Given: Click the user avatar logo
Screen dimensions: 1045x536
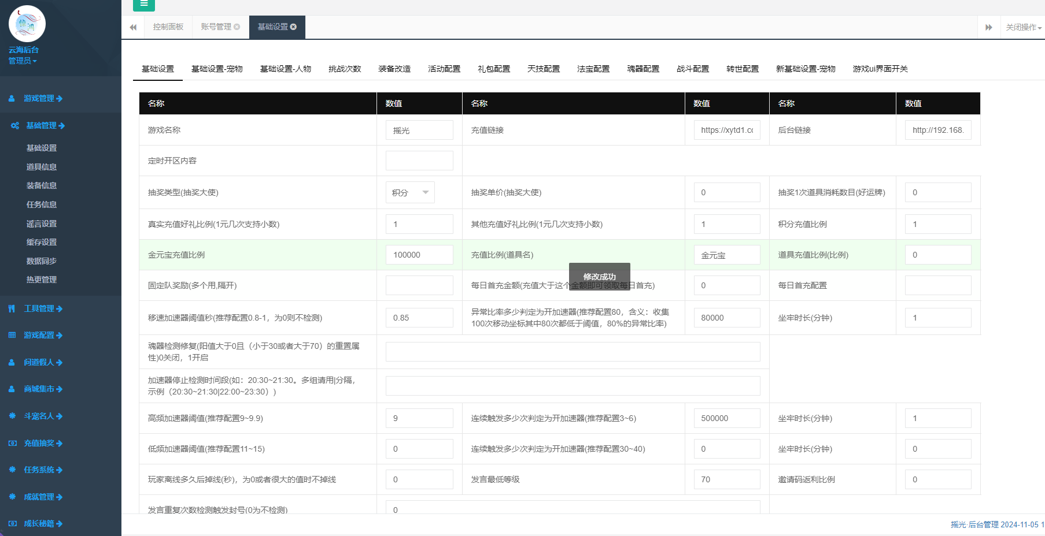Looking at the screenshot, I should [x=27, y=24].
